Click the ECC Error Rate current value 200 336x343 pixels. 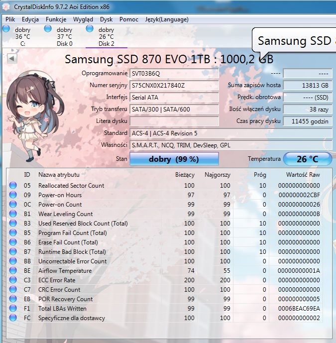coord(189,280)
